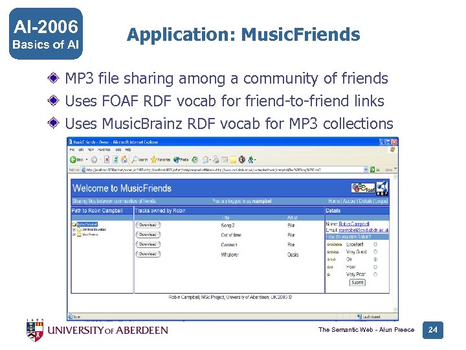This screenshot has height=350, width=466.
Task: Click Robin's email address link
Action: (364, 230)
